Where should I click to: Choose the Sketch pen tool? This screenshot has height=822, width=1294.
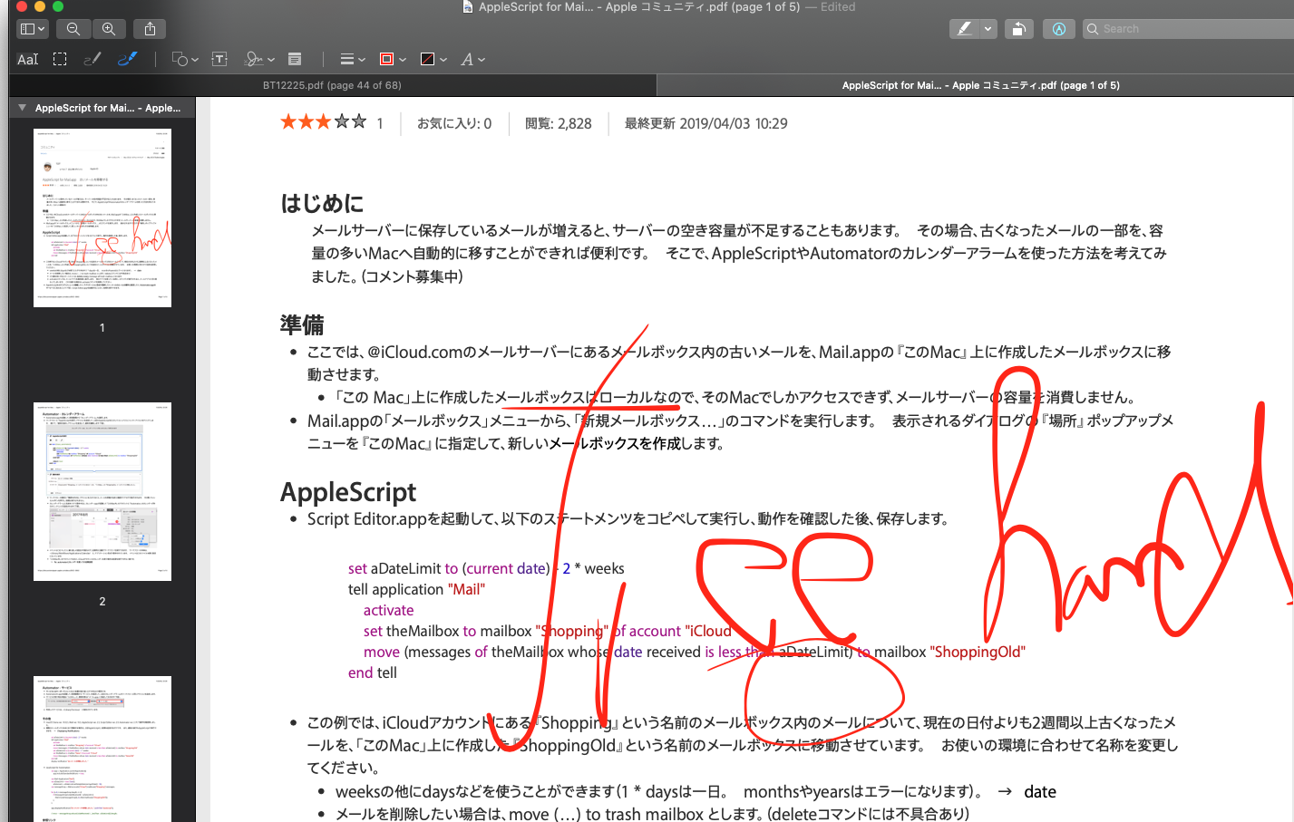click(x=92, y=60)
